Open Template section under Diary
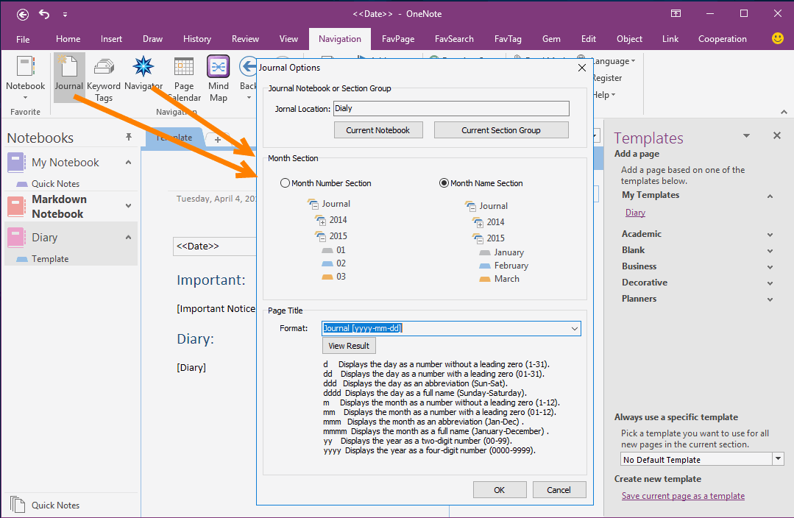794x518 pixels. point(49,259)
